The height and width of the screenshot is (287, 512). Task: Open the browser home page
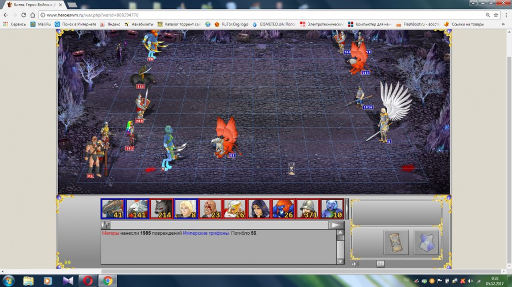coord(32,15)
